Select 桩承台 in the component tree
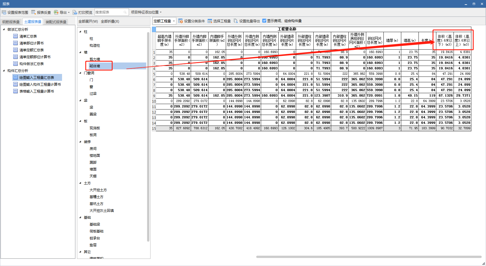 [95, 238]
